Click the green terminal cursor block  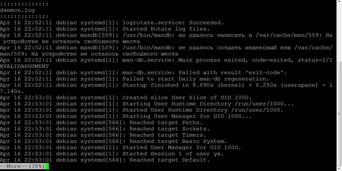(x=47, y=166)
